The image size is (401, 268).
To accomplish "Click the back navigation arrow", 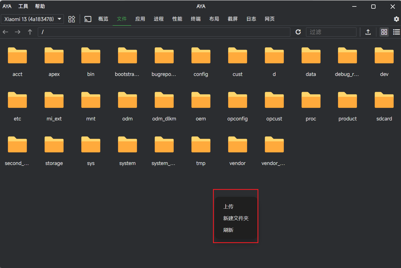I will (x=5, y=32).
